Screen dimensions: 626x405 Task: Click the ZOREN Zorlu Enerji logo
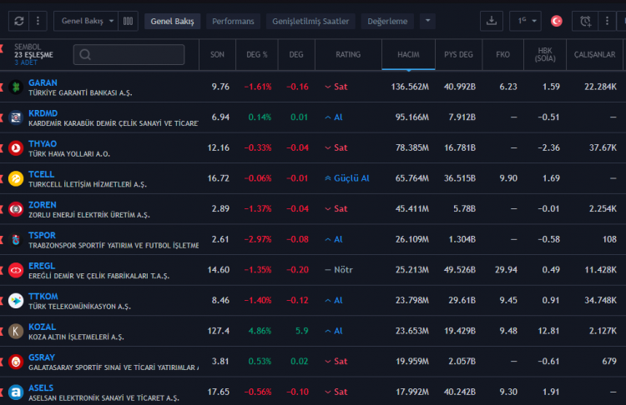[x=16, y=209]
